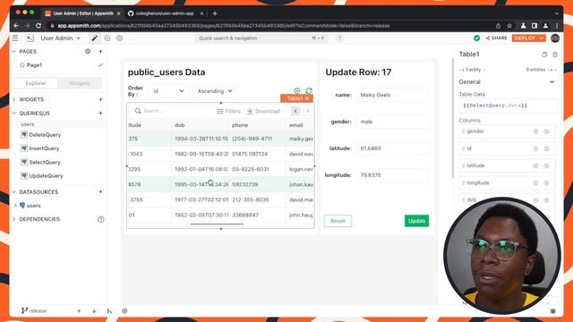The image size is (573, 322).
Task: Click the Quick search & navigation field
Action: click(261, 38)
